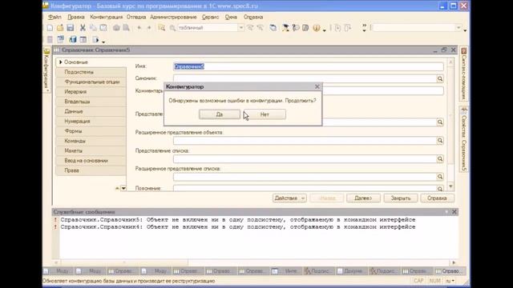Viewport: 513px width, 288px height.
Task: Click the orange info help icon
Action: coord(316,28)
